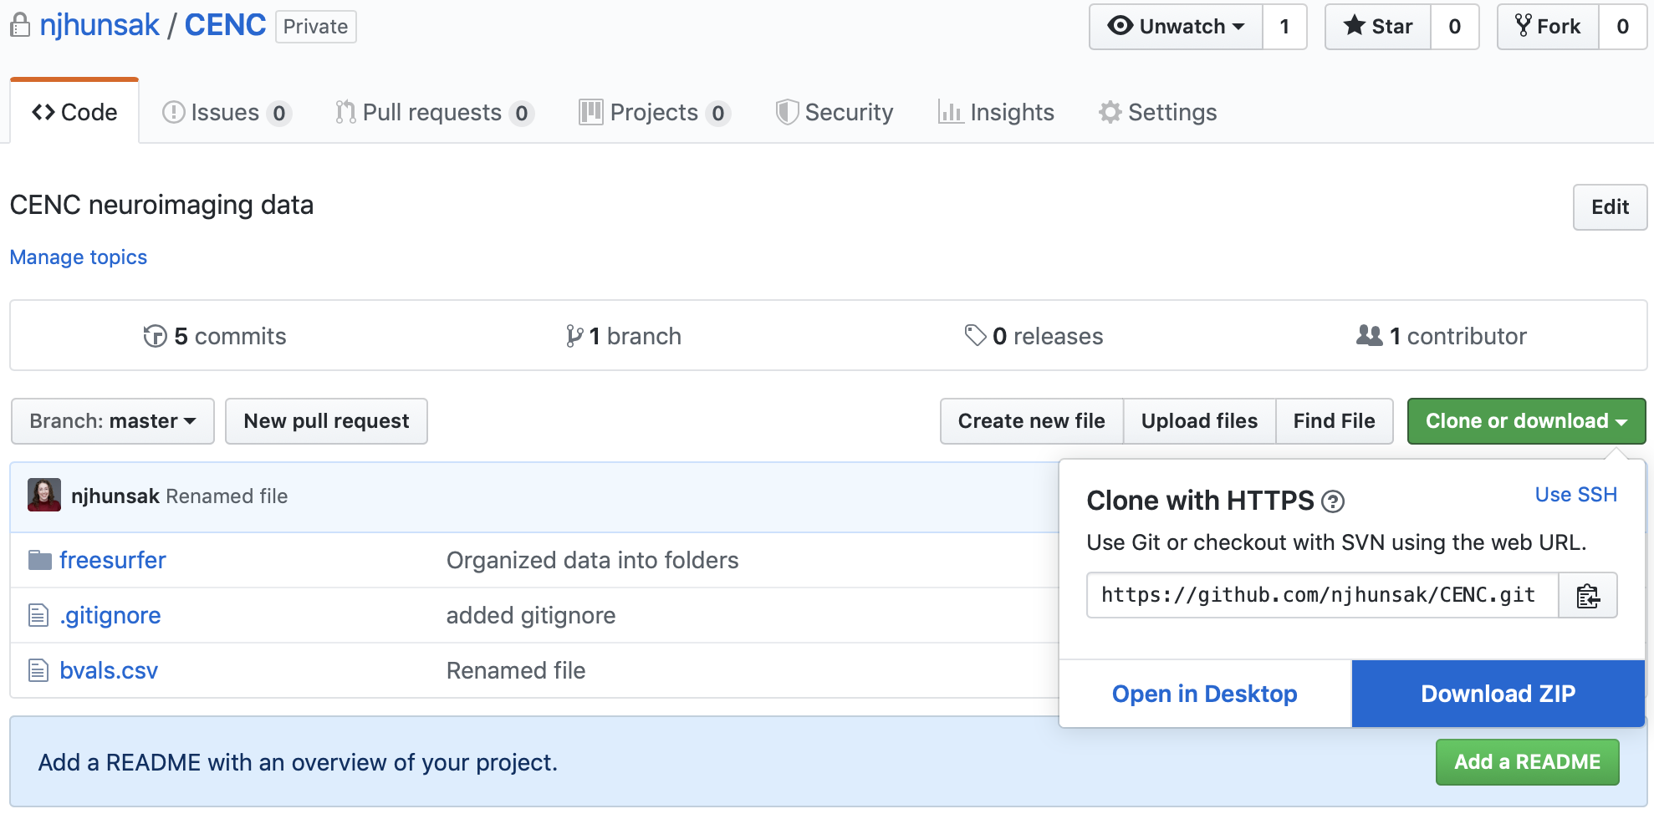Click the New pull request button

(x=326, y=421)
